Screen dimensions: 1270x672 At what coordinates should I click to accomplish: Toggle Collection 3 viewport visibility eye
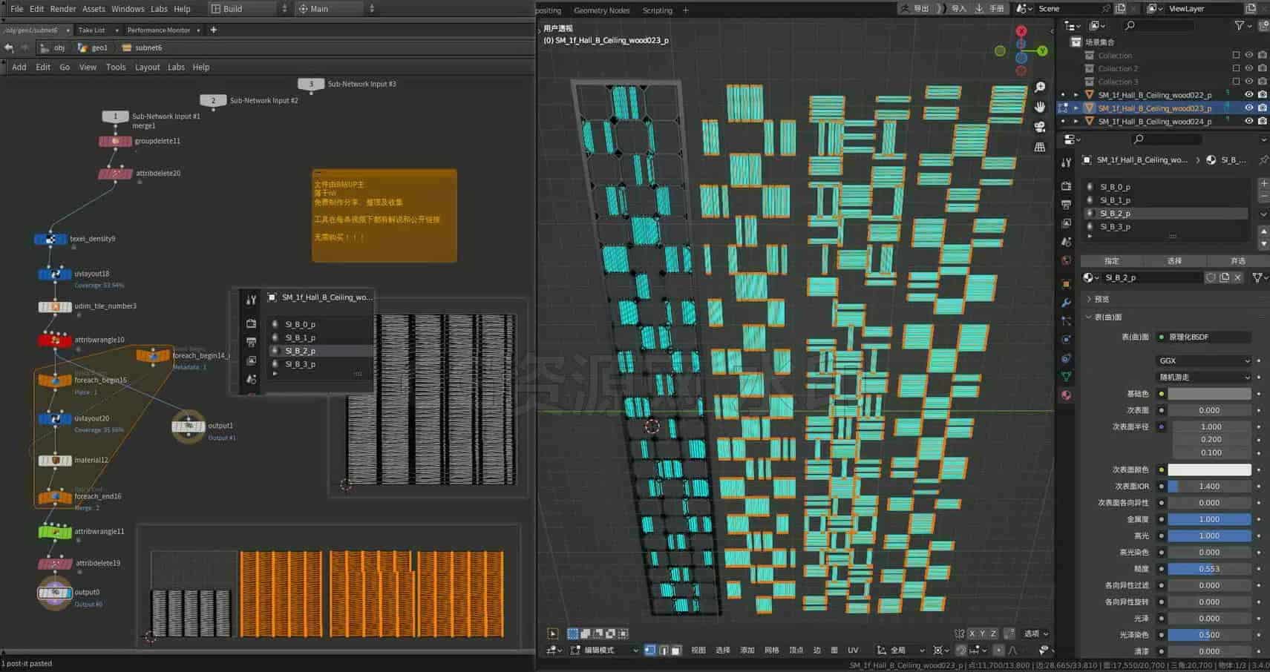click(1248, 82)
